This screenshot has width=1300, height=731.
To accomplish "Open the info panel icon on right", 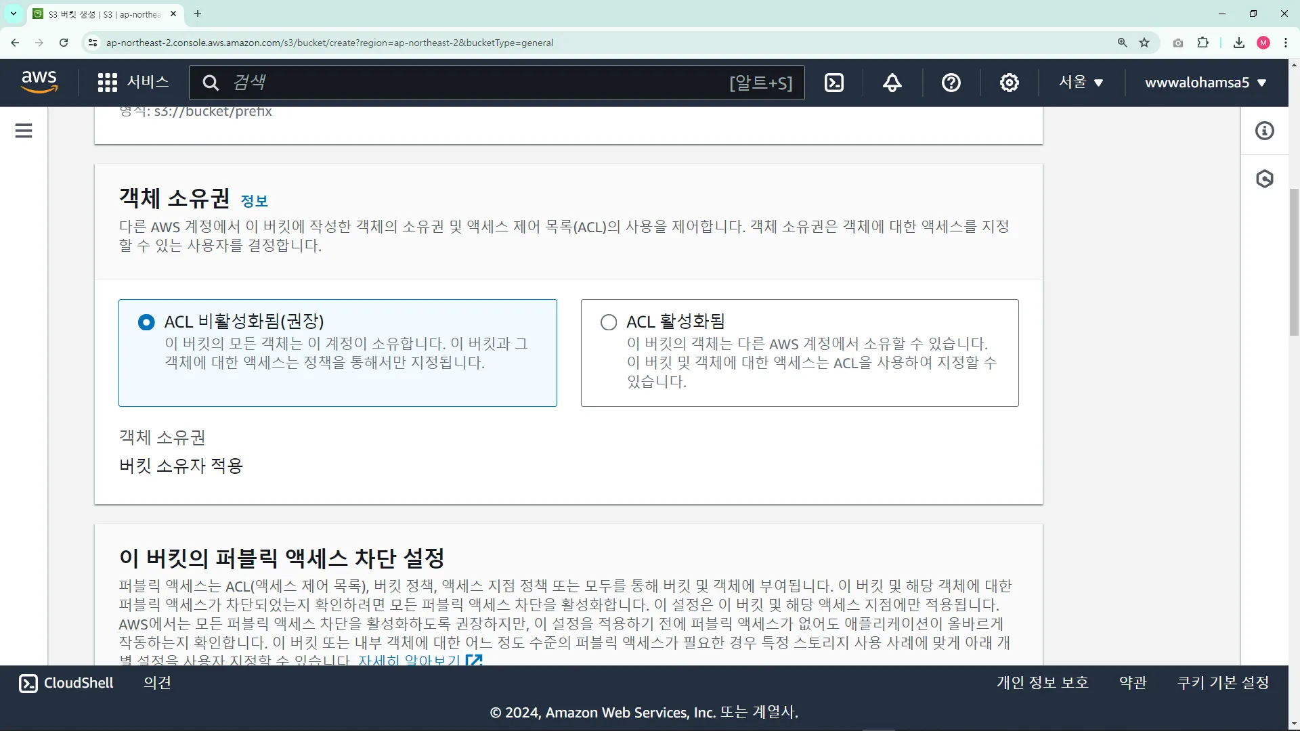I will pyautogui.click(x=1264, y=131).
